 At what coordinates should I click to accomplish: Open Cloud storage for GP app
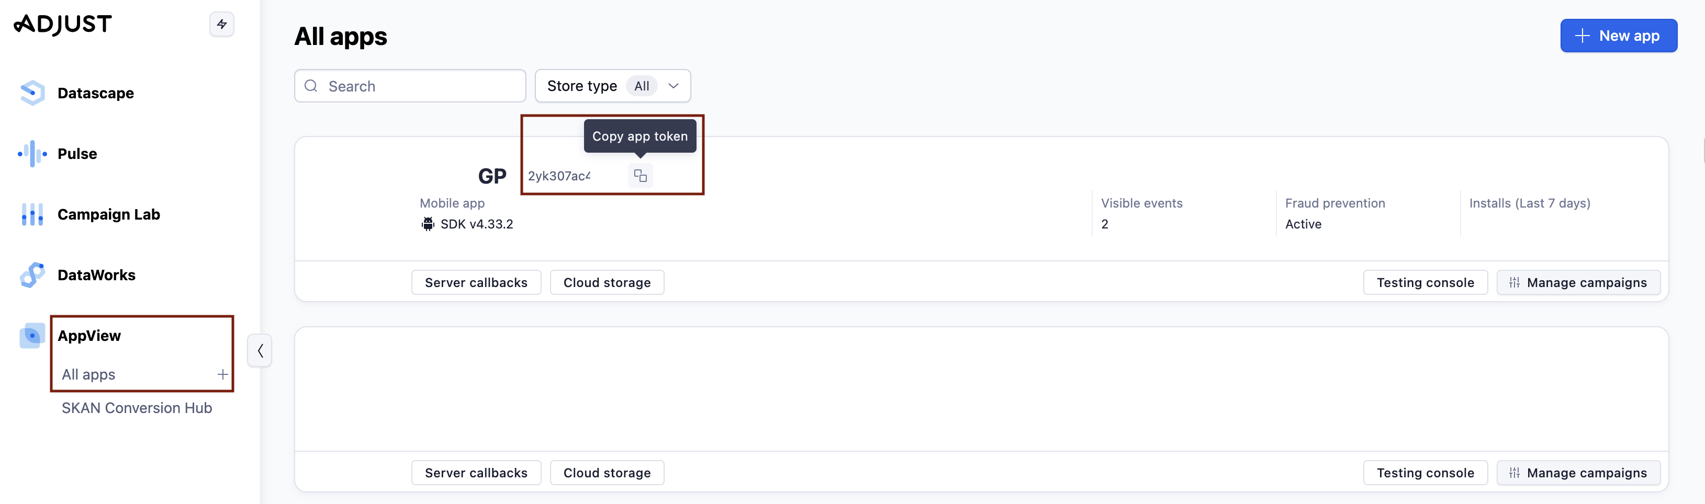pos(607,282)
